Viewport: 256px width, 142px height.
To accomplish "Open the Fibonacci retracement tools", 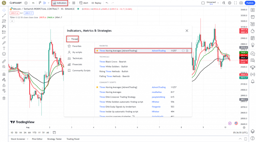I will point(4,21).
